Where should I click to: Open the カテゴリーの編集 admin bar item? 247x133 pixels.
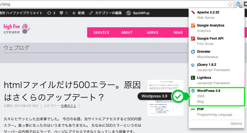[105, 13]
